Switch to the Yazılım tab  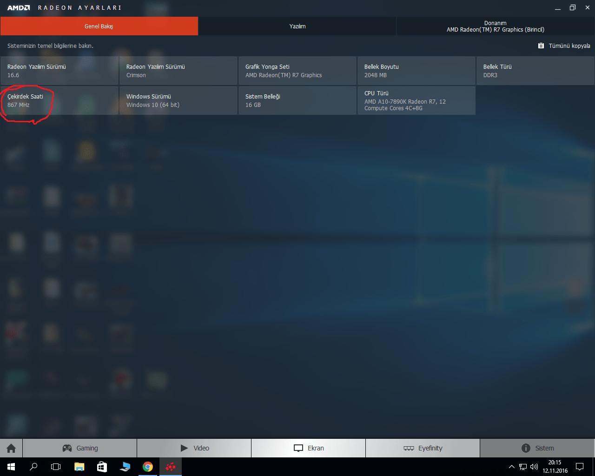pos(297,26)
